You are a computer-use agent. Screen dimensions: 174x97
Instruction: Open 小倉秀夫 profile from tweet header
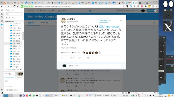point(71,19)
